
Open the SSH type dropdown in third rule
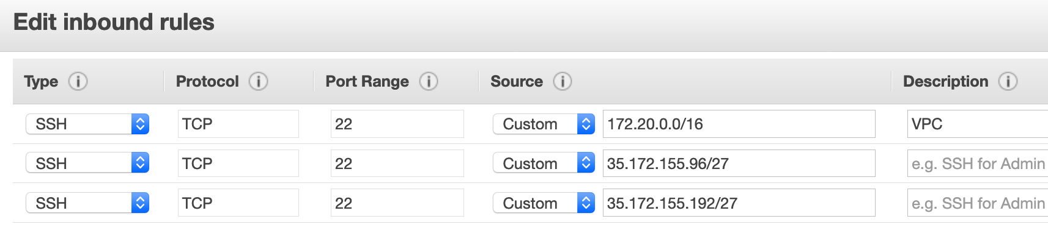(x=87, y=203)
